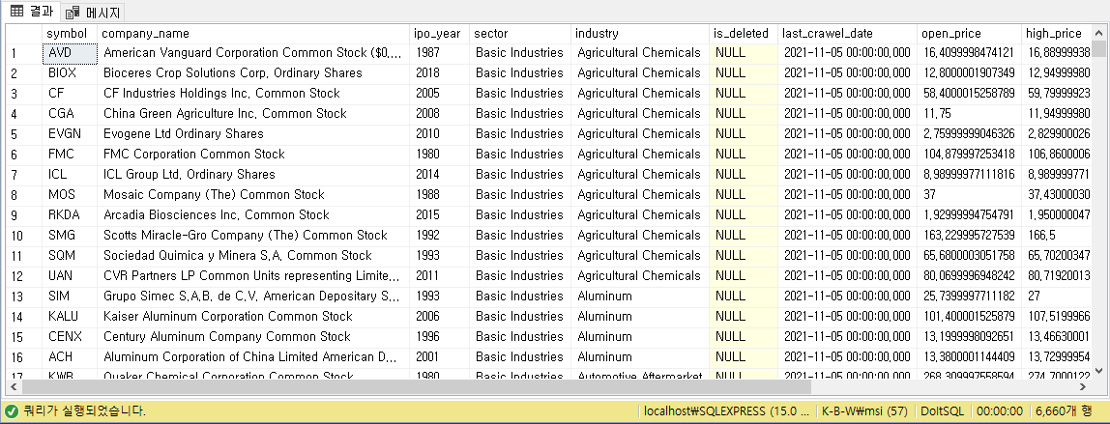Select the open_price column header
The width and height of the screenshot is (1110, 424).
click(970, 33)
